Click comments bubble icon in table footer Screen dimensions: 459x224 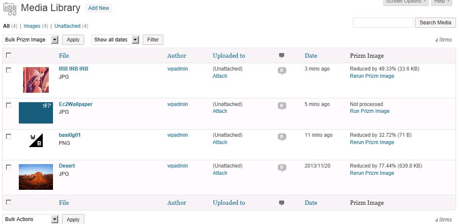[281, 203]
